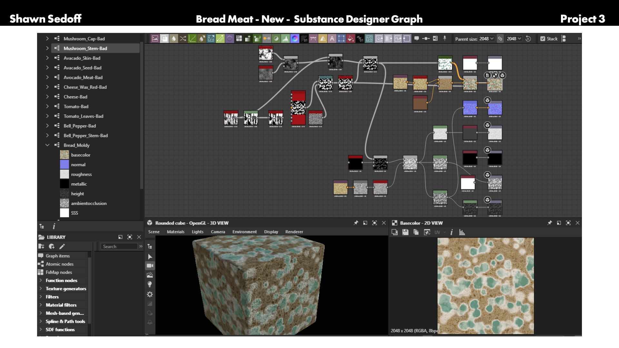
Task: Click the camera icon in the 3D view sidebar
Action: pos(150,266)
